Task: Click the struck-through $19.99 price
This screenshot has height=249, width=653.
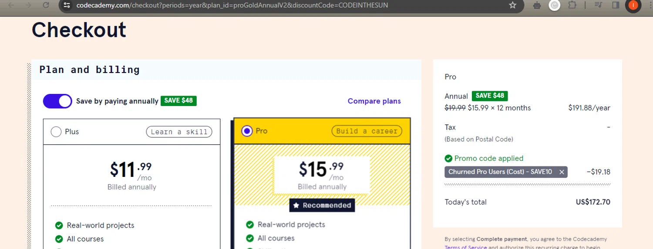Action: click(x=455, y=108)
